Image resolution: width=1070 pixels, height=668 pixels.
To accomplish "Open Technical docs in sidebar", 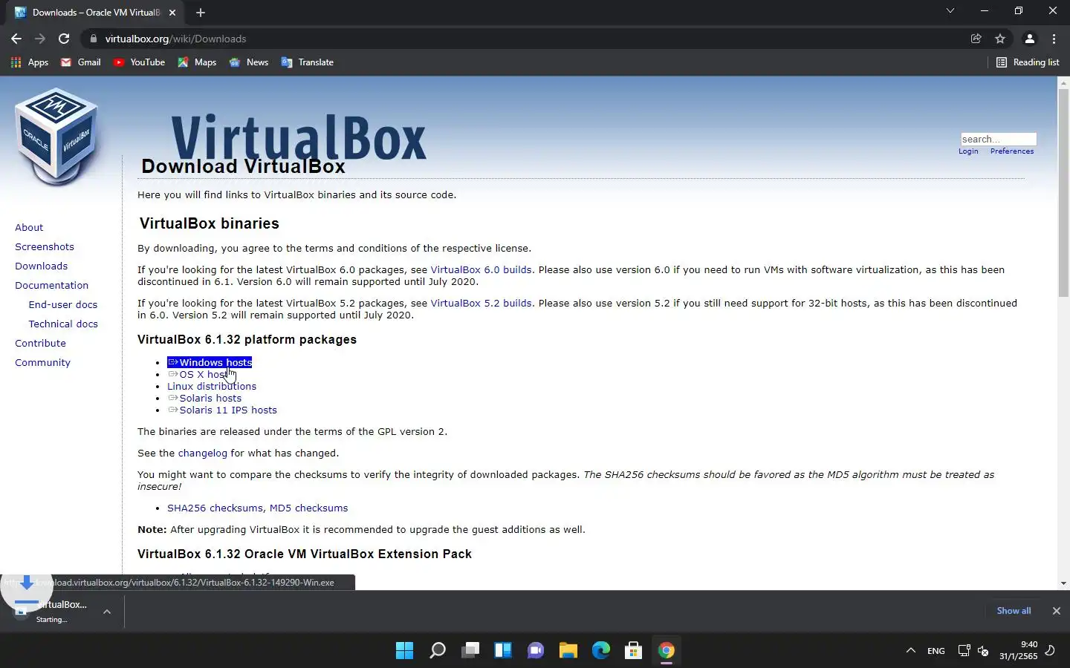I will click(63, 324).
